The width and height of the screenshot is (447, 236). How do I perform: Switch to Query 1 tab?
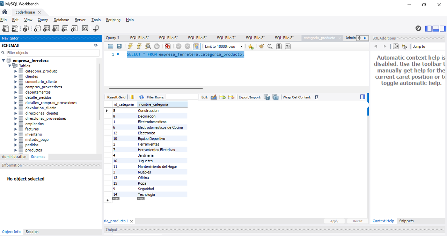tap(112, 38)
